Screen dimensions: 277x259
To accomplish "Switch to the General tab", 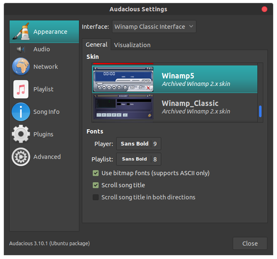I will click(x=97, y=45).
